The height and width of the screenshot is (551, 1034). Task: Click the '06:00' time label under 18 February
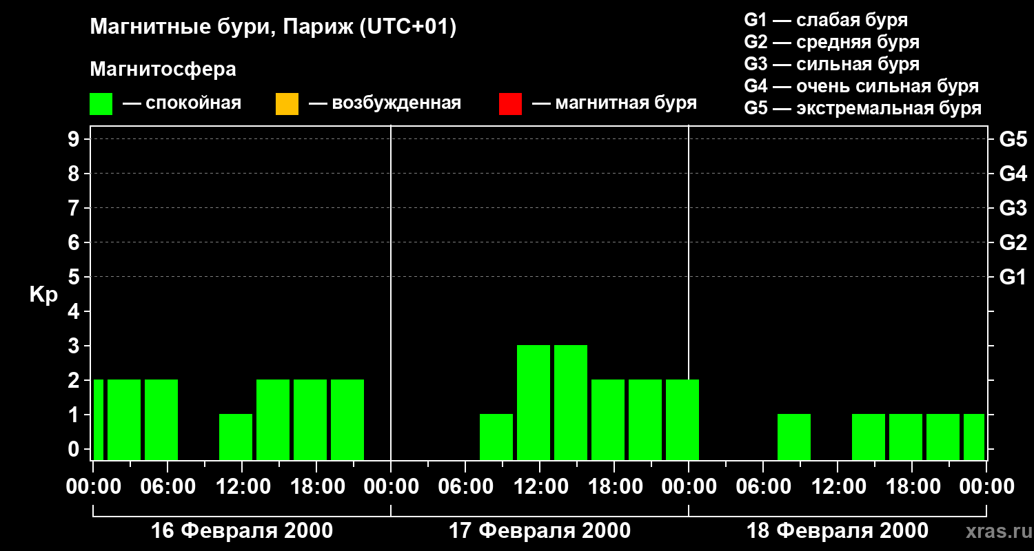pyautogui.click(x=763, y=486)
